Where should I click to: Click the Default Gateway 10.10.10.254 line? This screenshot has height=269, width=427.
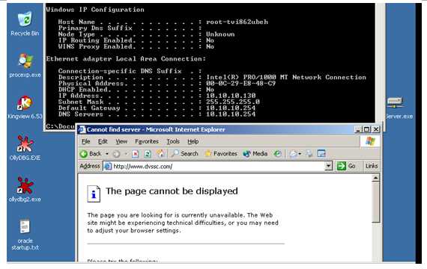click(x=157, y=108)
